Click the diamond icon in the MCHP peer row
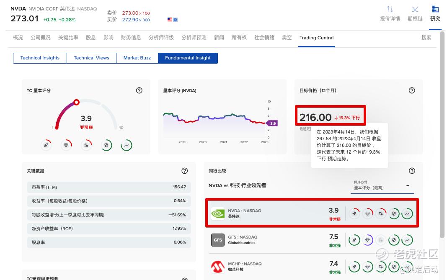The image size is (447, 280). click(367, 267)
